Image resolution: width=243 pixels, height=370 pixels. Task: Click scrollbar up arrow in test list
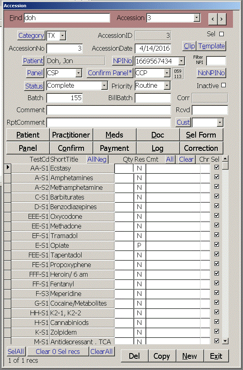(x=225, y=159)
